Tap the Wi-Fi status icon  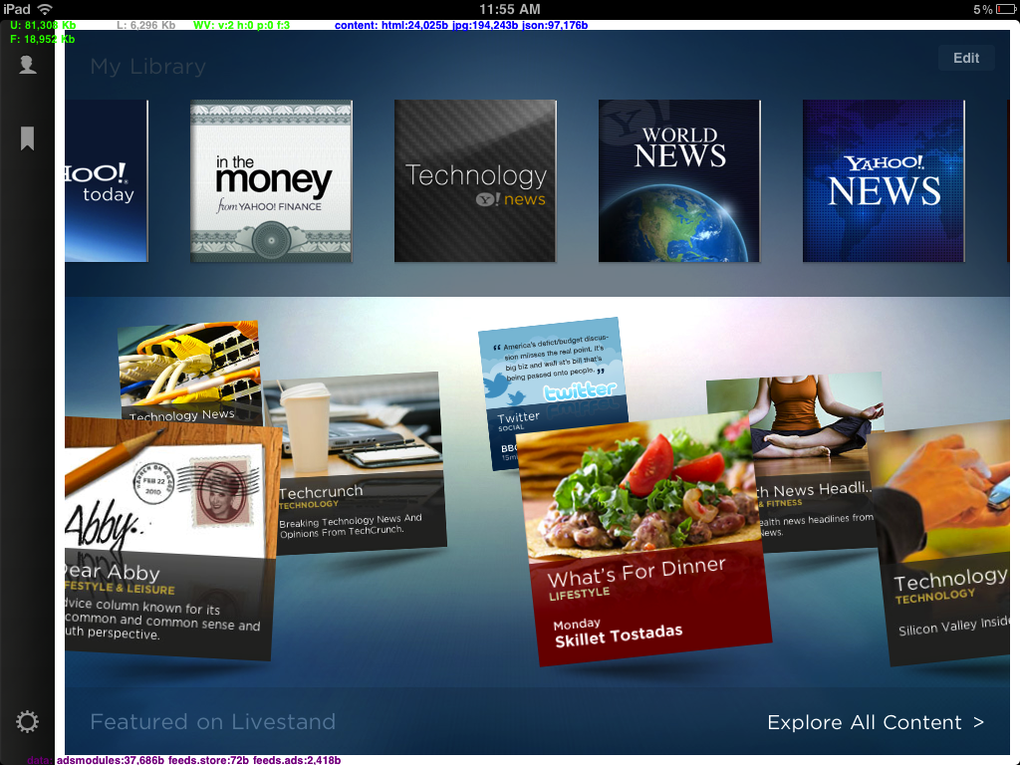coord(45,9)
